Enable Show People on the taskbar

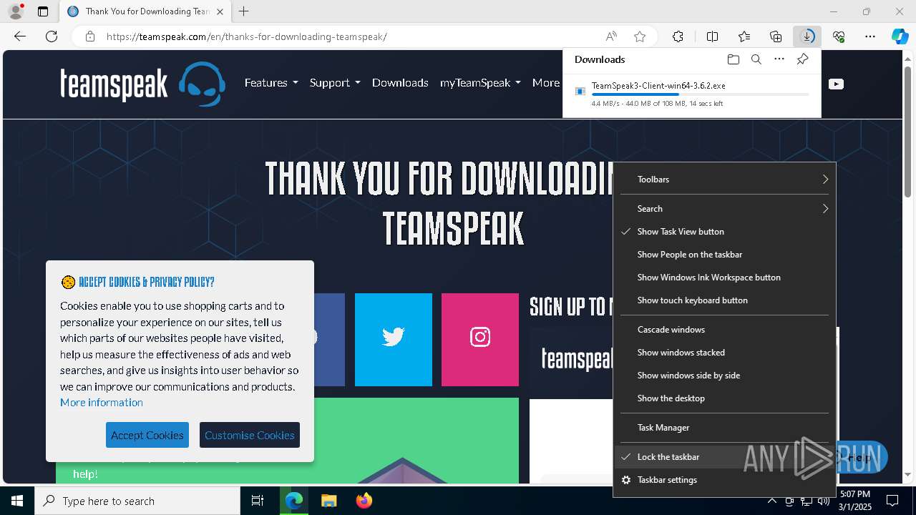click(724, 255)
